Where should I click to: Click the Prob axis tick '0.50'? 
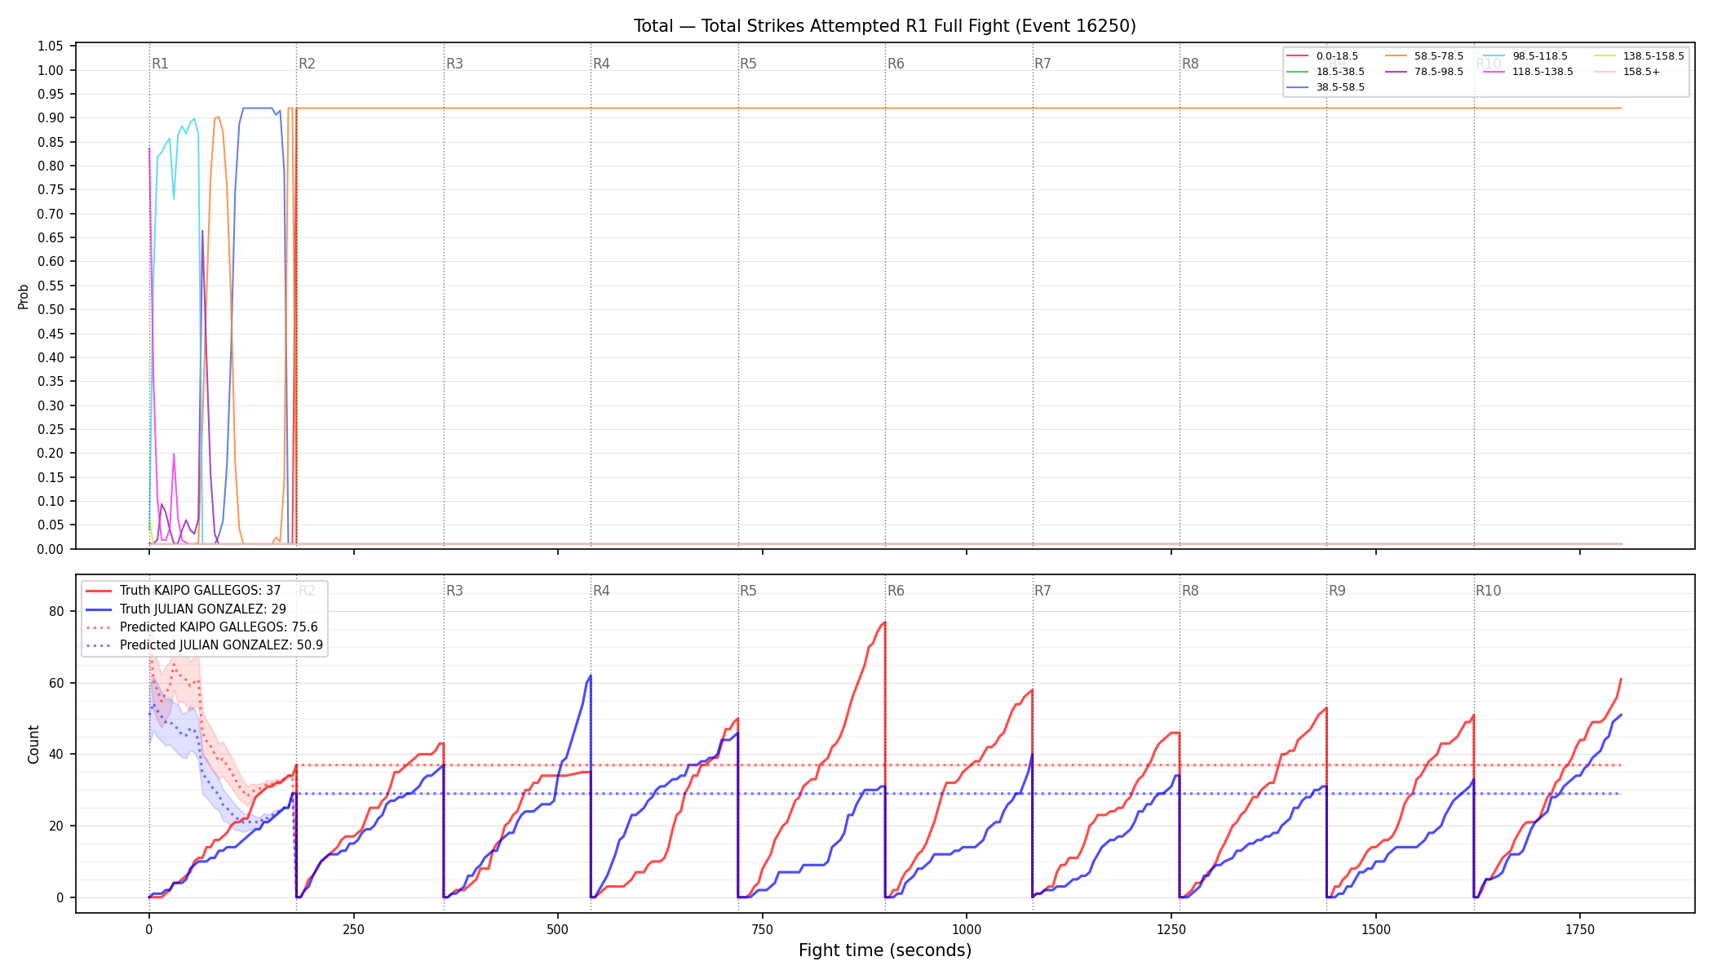[51, 309]
